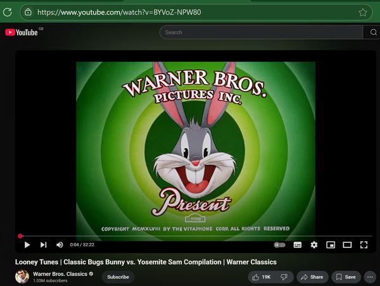Save the video to a playlist
Image resolution: width=380 pixels, height=286 pixels.
click(x=346, y=277)
